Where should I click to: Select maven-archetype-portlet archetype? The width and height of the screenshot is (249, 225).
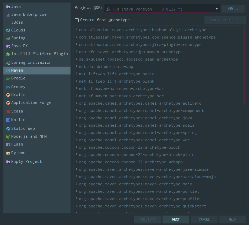139,191
